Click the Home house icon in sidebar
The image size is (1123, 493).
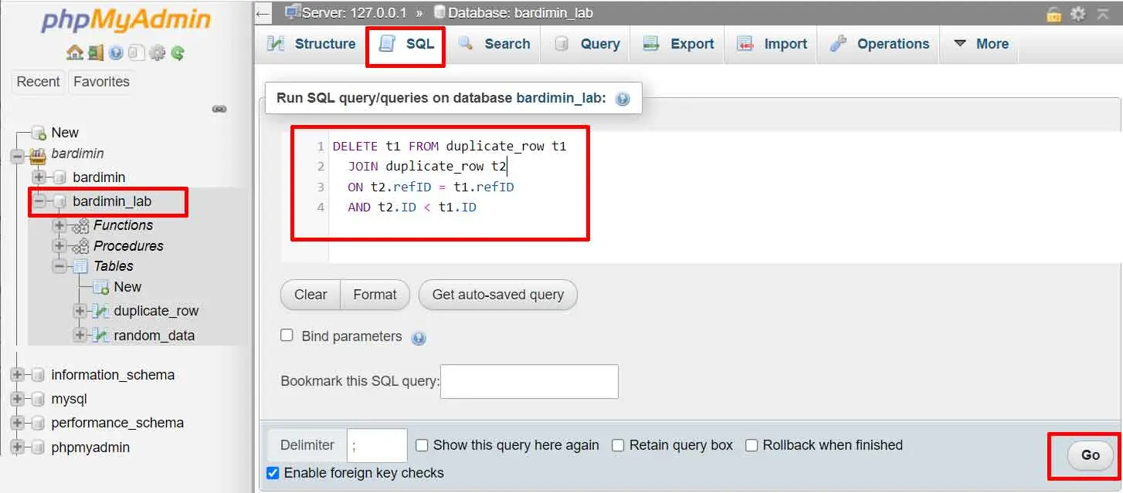pos(74,53)
